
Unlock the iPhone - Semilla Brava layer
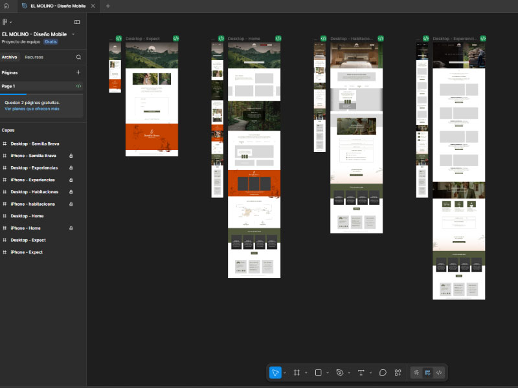click(71, 156)
